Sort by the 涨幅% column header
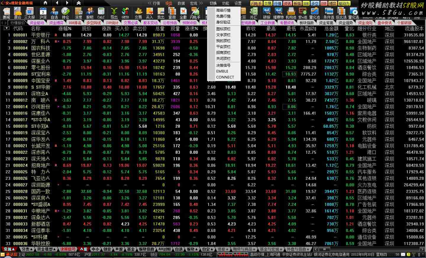 (x=65, y=28)
